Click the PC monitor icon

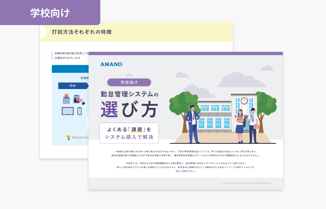coord(67,111)
